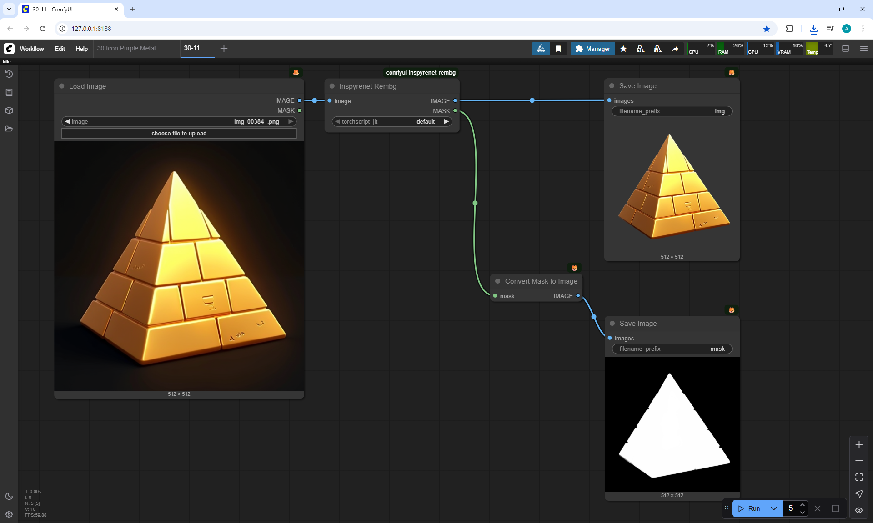This screenshot has width=873, height=523.
Task: Click the star favorites icon beside Manager
Action: click(623, 49)
